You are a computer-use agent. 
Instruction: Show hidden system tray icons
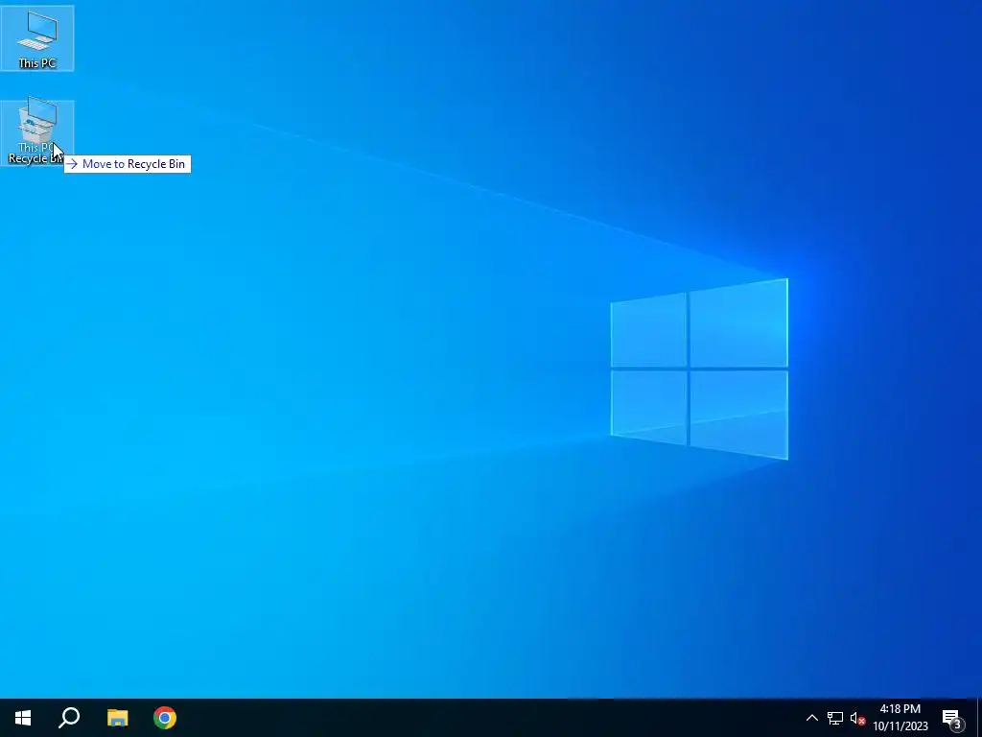click(811, 718)
